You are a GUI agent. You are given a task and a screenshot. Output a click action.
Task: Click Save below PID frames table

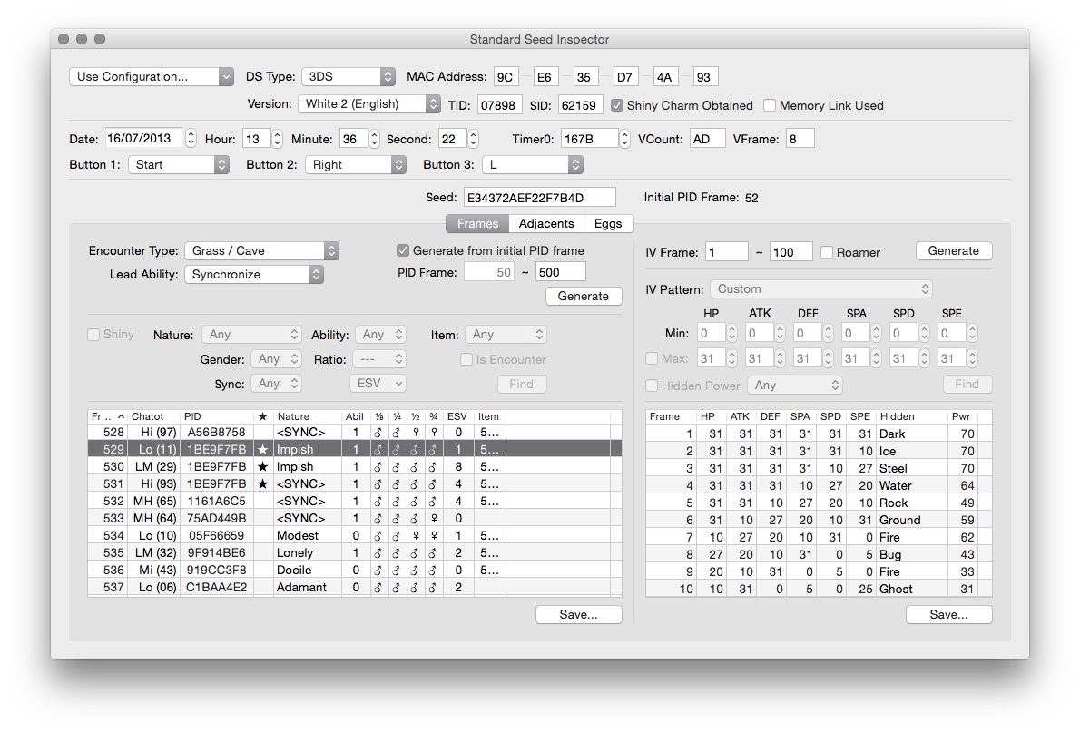[579, 614]
